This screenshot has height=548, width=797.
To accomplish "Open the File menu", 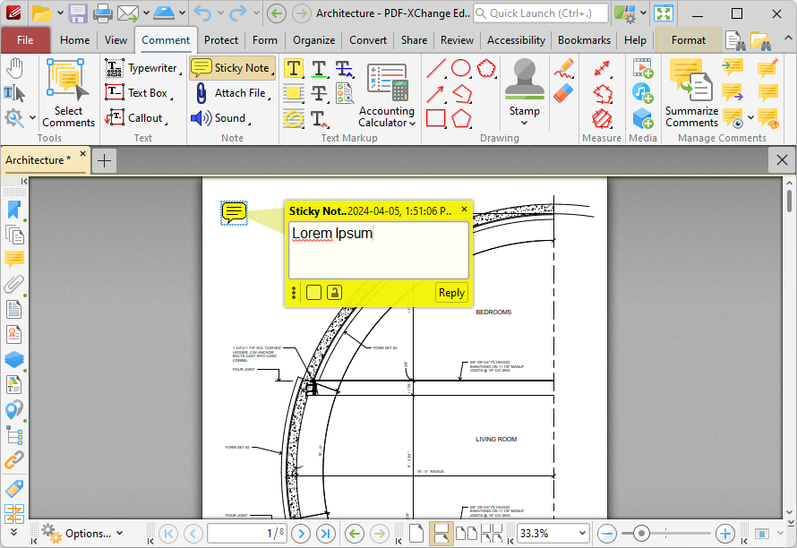I will pyautogui.click(x=25, y=40).
